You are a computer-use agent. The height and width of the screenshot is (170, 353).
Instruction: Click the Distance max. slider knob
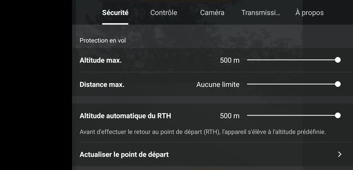(x=338, y=84)
